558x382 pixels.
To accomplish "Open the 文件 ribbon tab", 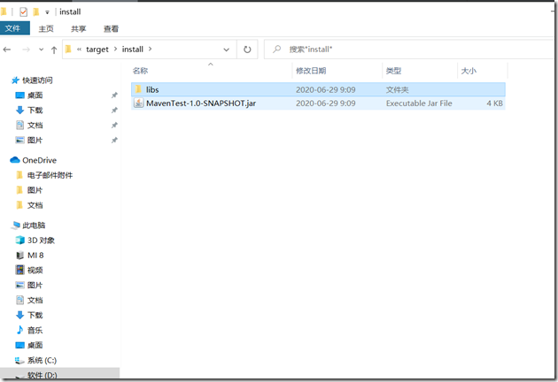I will [14, 28].
